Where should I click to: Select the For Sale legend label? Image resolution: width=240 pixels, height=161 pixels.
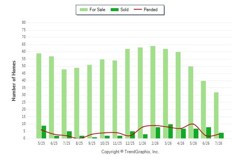tap(97, 10)
